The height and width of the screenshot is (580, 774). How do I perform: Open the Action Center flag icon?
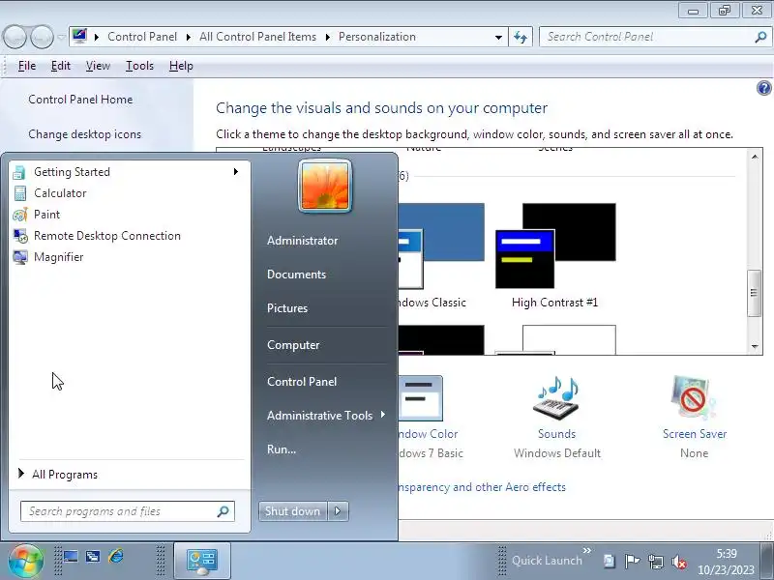pyautogui.click(x=632, y=562)
